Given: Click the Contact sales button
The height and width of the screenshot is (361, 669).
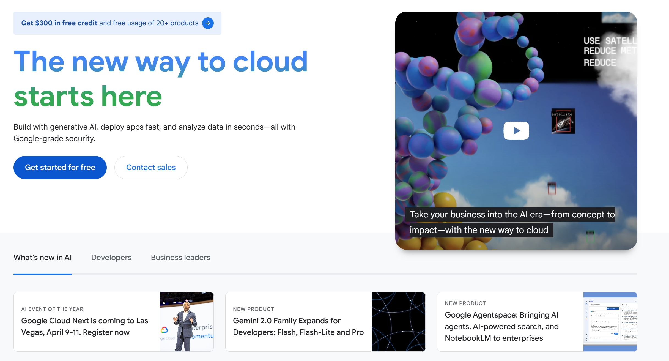Looking at the screenshot, I should coord(151,167).
